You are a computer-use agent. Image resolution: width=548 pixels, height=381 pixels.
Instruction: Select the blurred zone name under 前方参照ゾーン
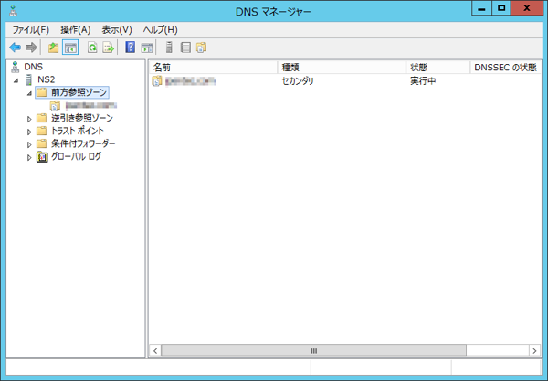(x=90, y=105)
